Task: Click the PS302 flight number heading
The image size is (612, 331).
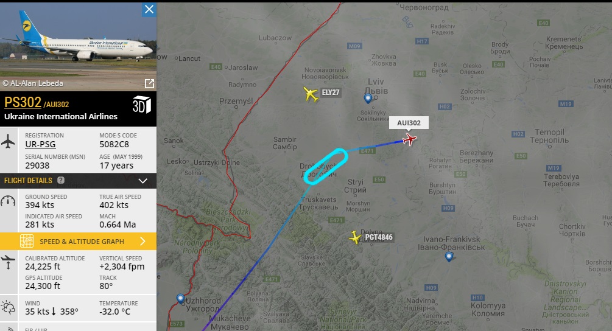Action: pos(23,102)
